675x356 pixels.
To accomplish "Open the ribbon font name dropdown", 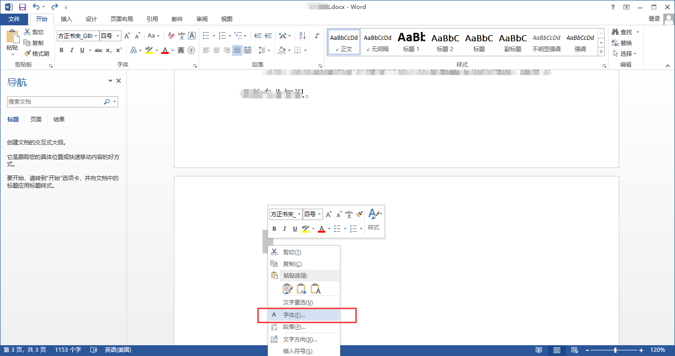I will coord(96,36).
